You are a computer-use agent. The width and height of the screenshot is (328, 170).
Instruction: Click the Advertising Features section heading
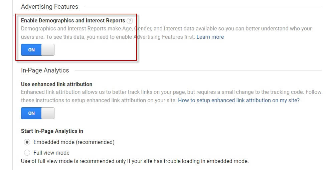(49, 7)
